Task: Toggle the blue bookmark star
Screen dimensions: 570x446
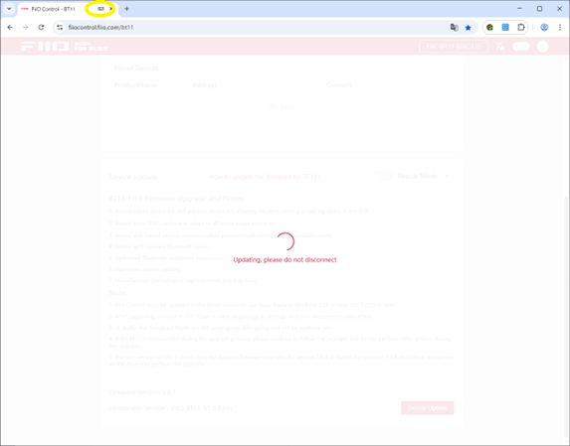Action: [x=469, y=28]
